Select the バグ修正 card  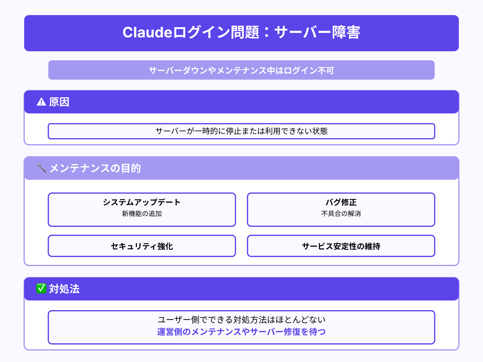click(341, 209)
